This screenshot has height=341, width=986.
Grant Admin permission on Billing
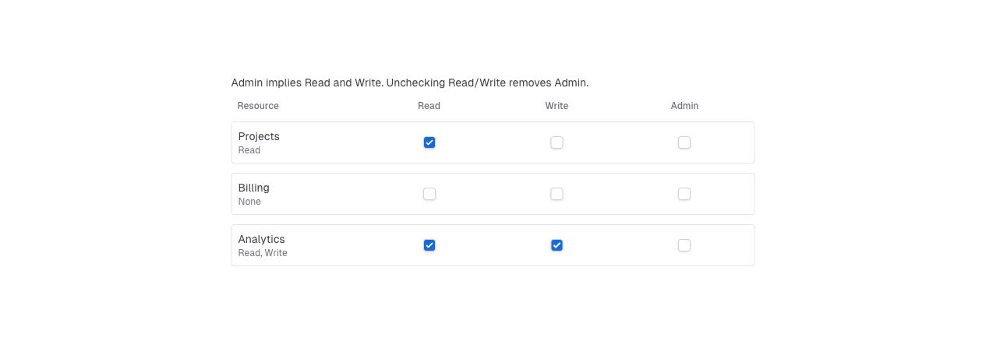click(684, 194)
